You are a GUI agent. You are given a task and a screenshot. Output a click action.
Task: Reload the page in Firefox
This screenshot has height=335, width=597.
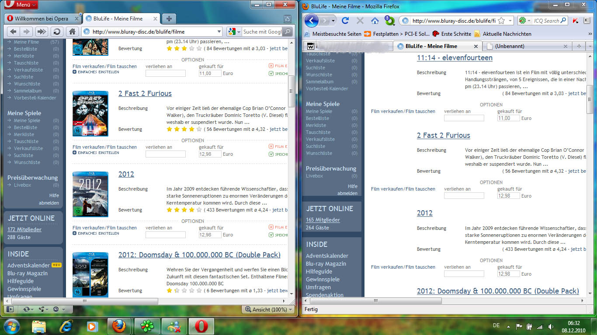[345, 21]
